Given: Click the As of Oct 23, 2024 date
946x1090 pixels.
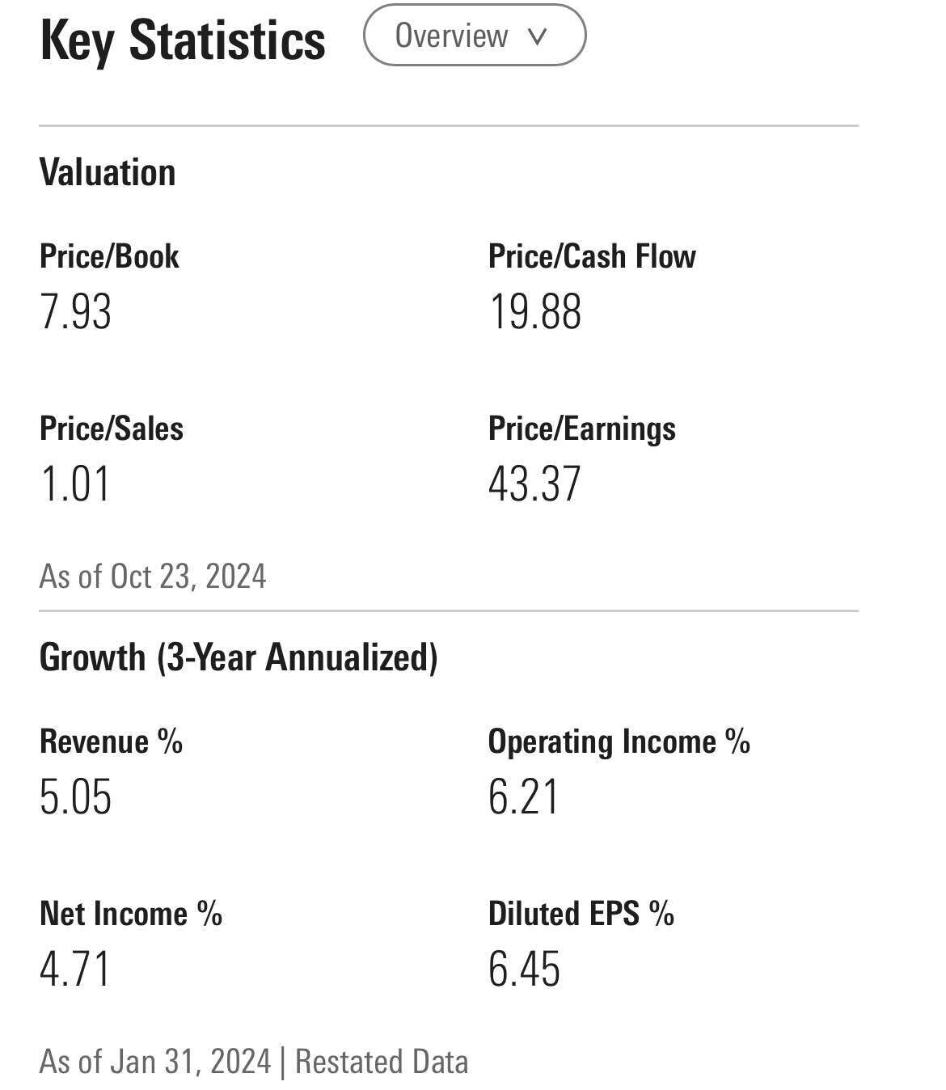Looking at the screenshot, I should coord(155,576).
